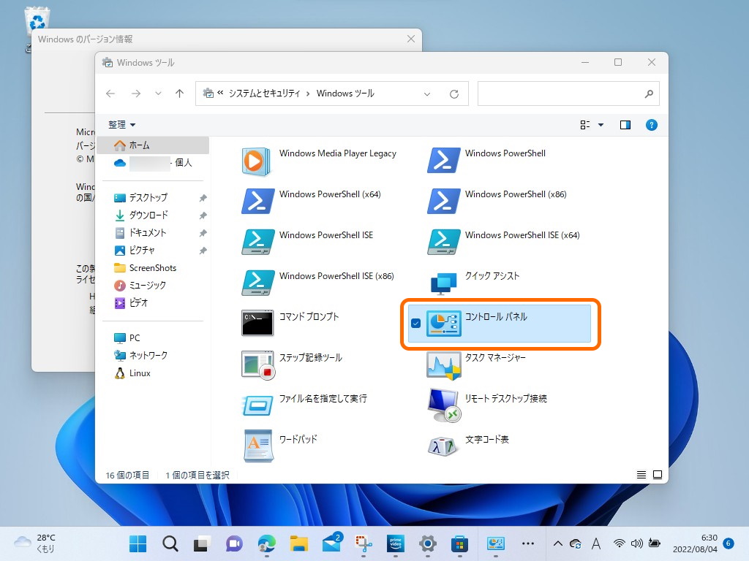This screenshot has height=561, width=749.
Task: Open taskbar Search
Action: pyautogui.click(x=170, y=543)
